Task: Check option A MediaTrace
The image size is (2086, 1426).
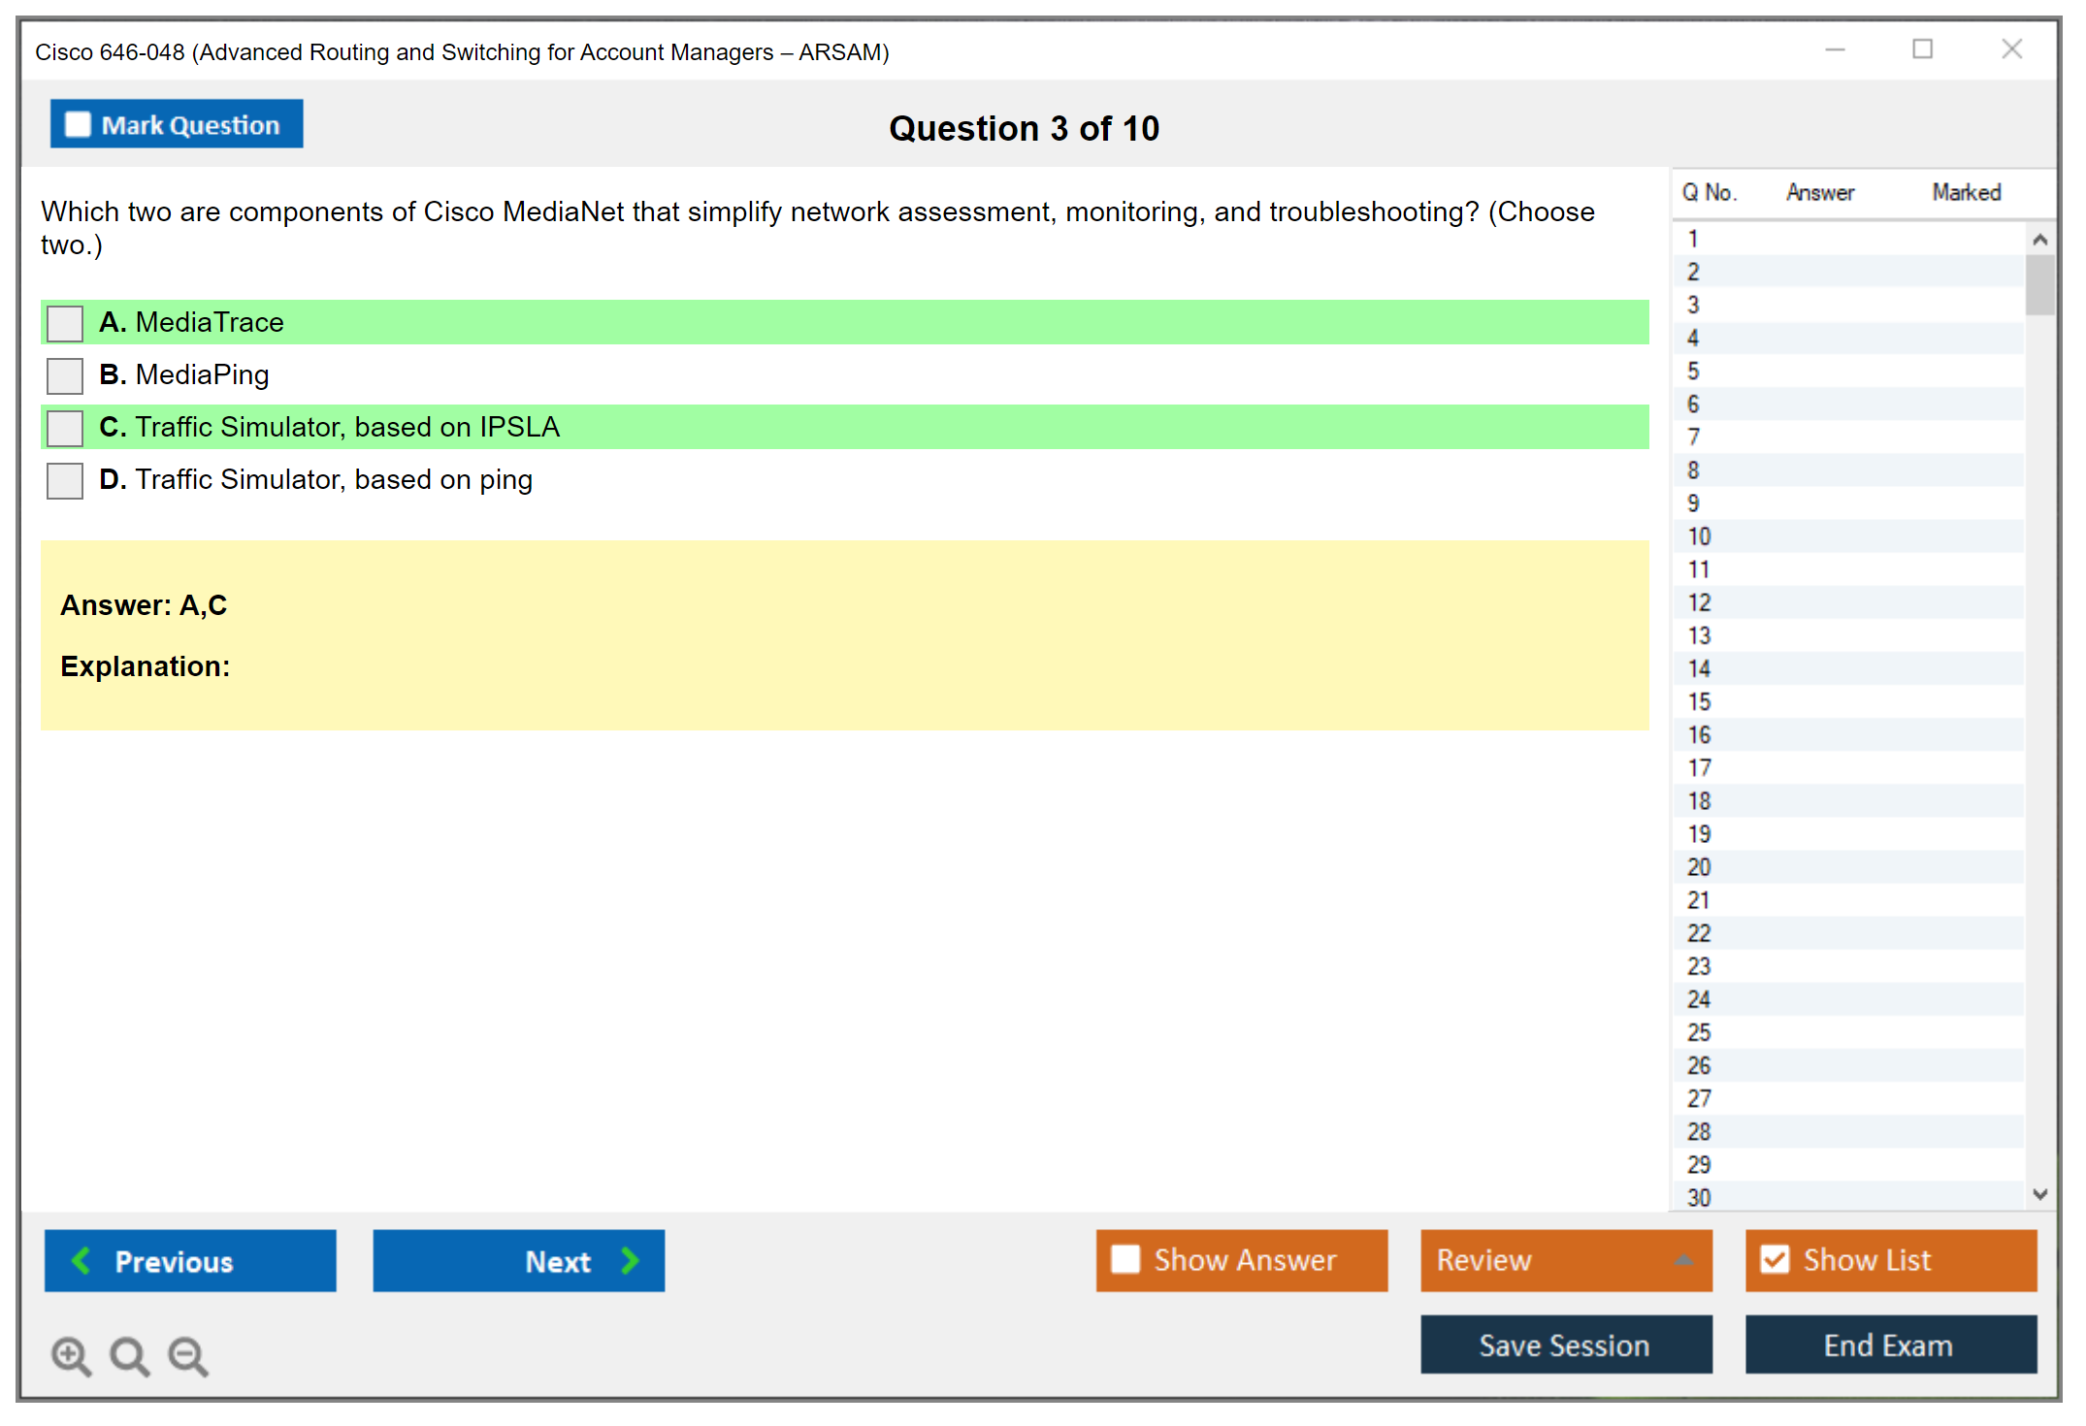Action: click(65, 323)
